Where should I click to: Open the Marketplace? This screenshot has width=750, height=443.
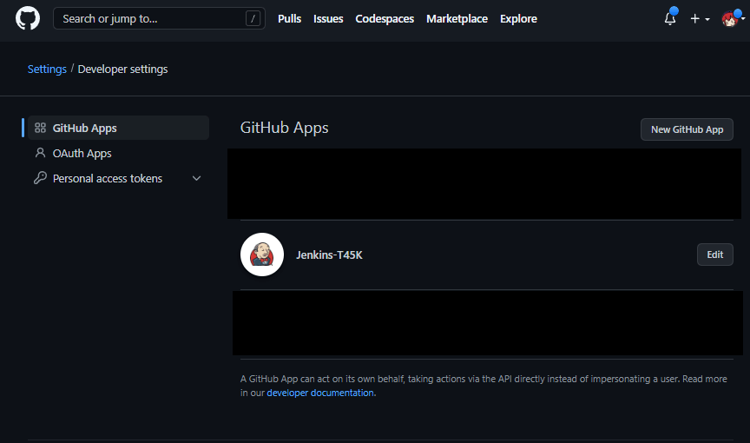click(x=457, y=18)
